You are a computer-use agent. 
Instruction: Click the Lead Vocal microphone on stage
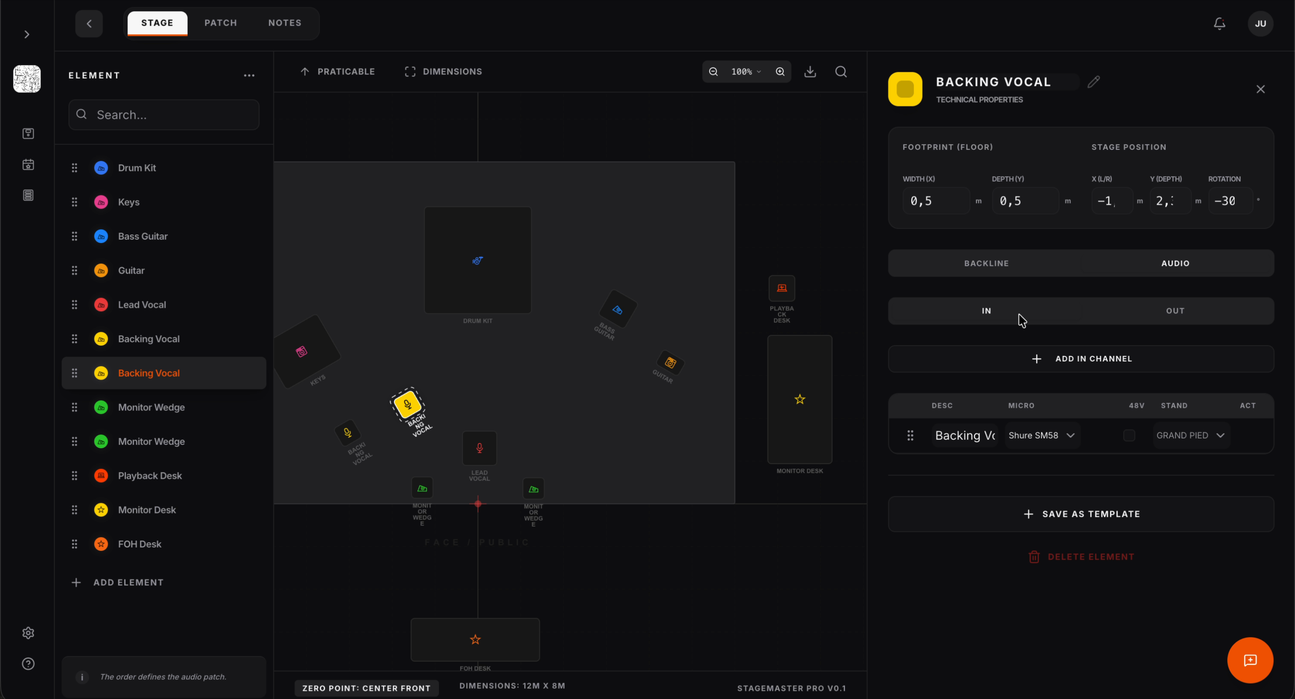tap(479, 447)
